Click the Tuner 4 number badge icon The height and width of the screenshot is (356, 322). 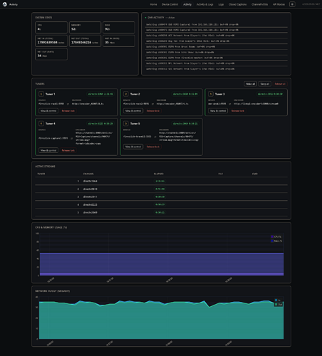click(41, 123)
